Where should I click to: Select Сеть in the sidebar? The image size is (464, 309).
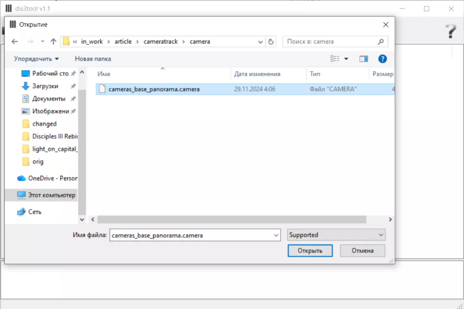pos(29,212)
